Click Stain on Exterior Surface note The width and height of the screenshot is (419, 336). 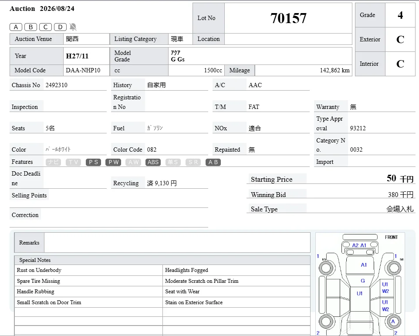tap(194, 302)
